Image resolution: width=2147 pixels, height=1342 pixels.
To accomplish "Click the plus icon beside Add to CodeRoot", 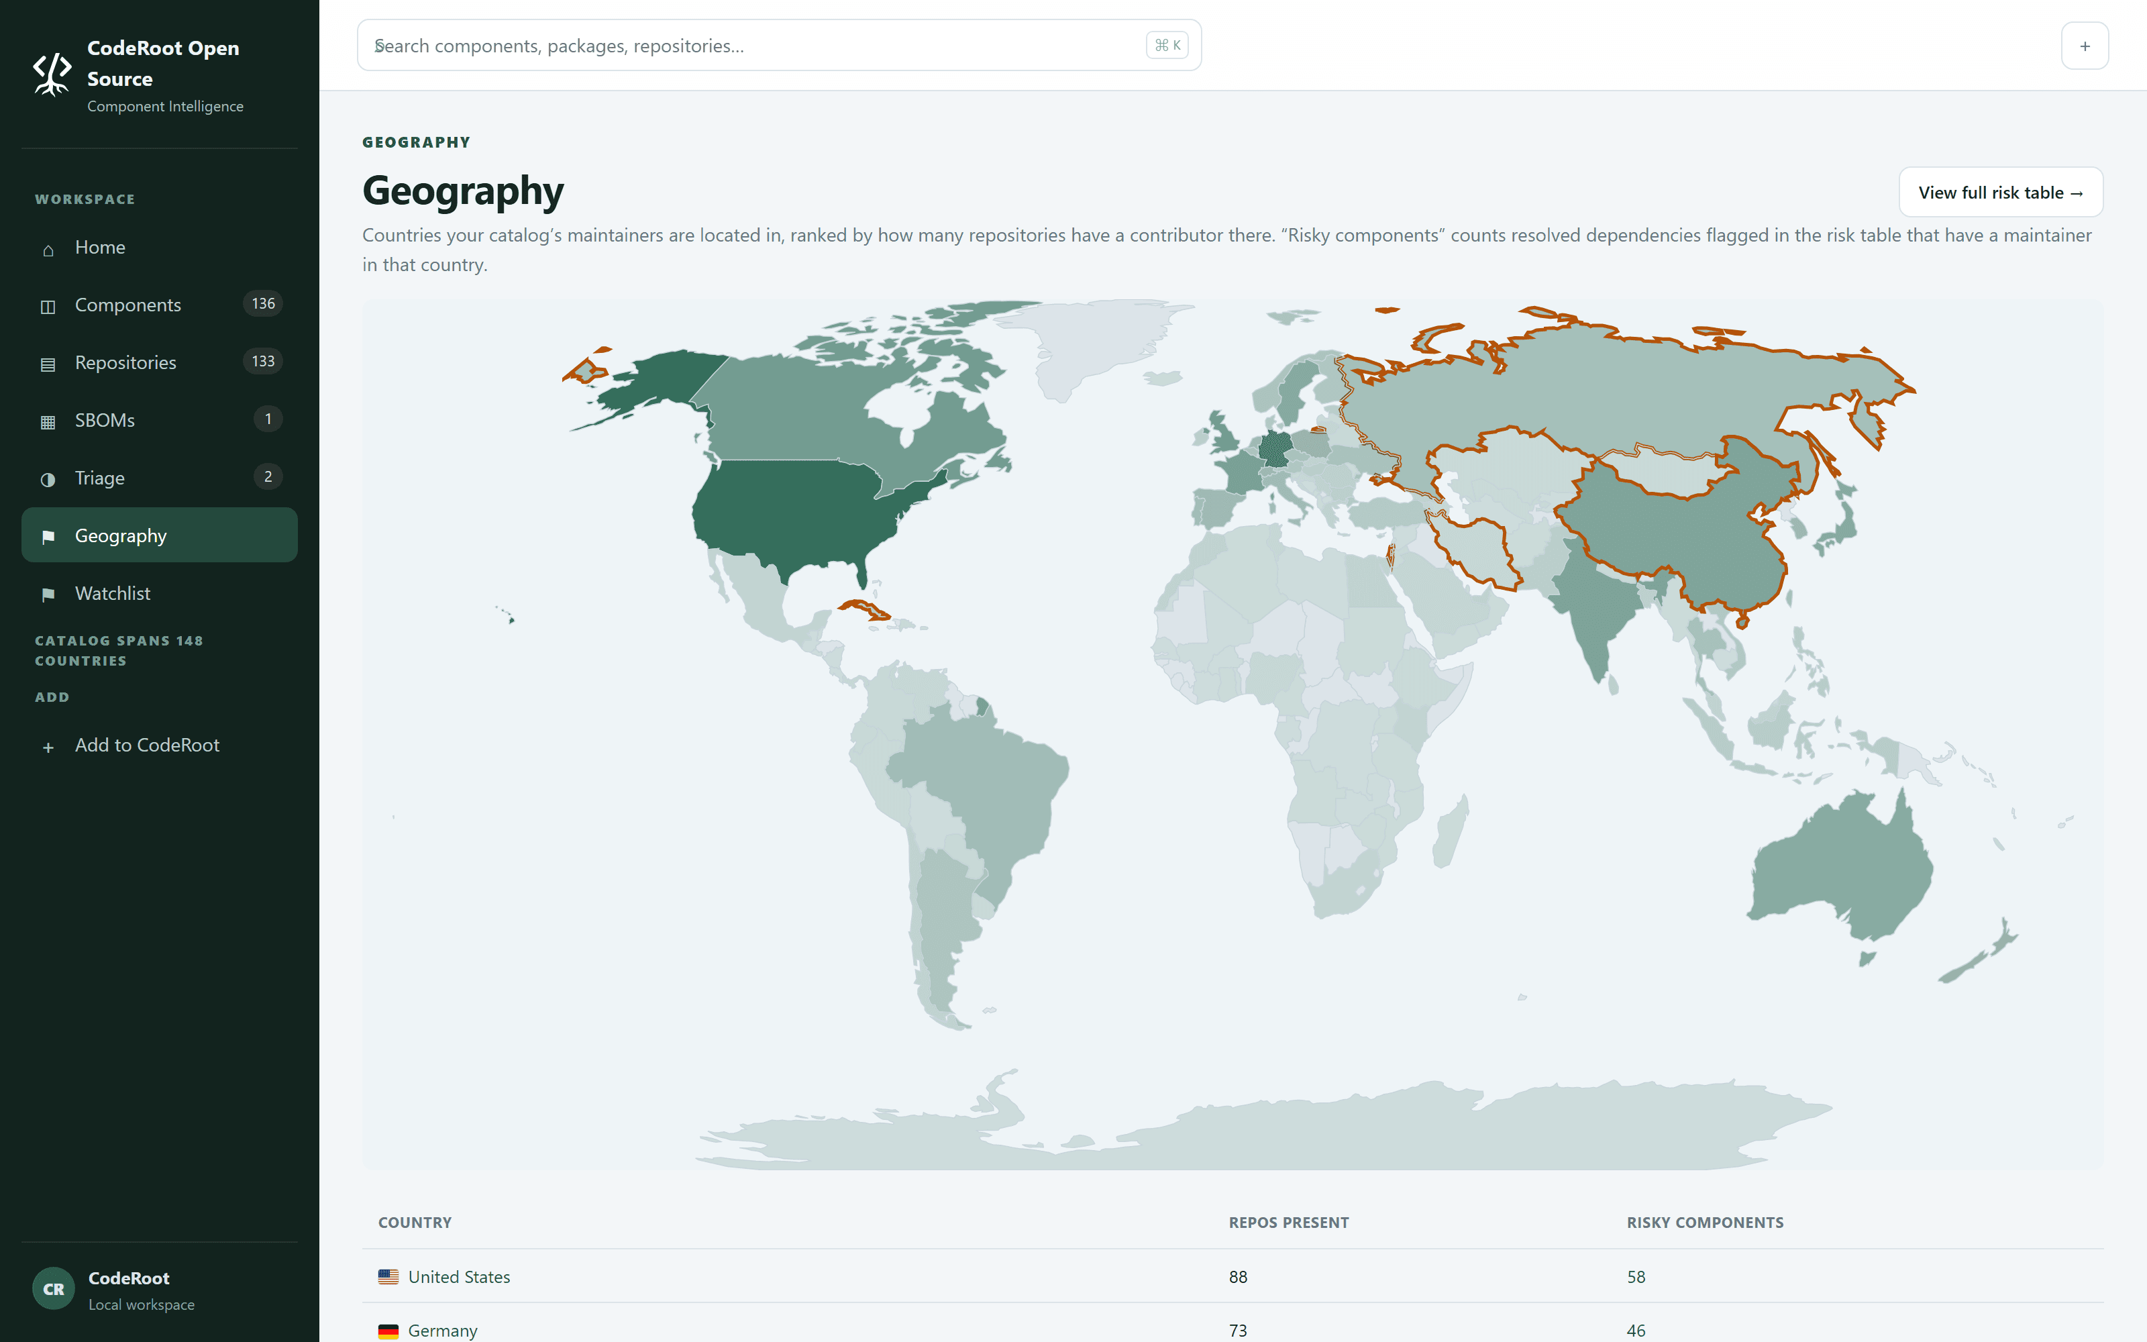I will 48,746.
